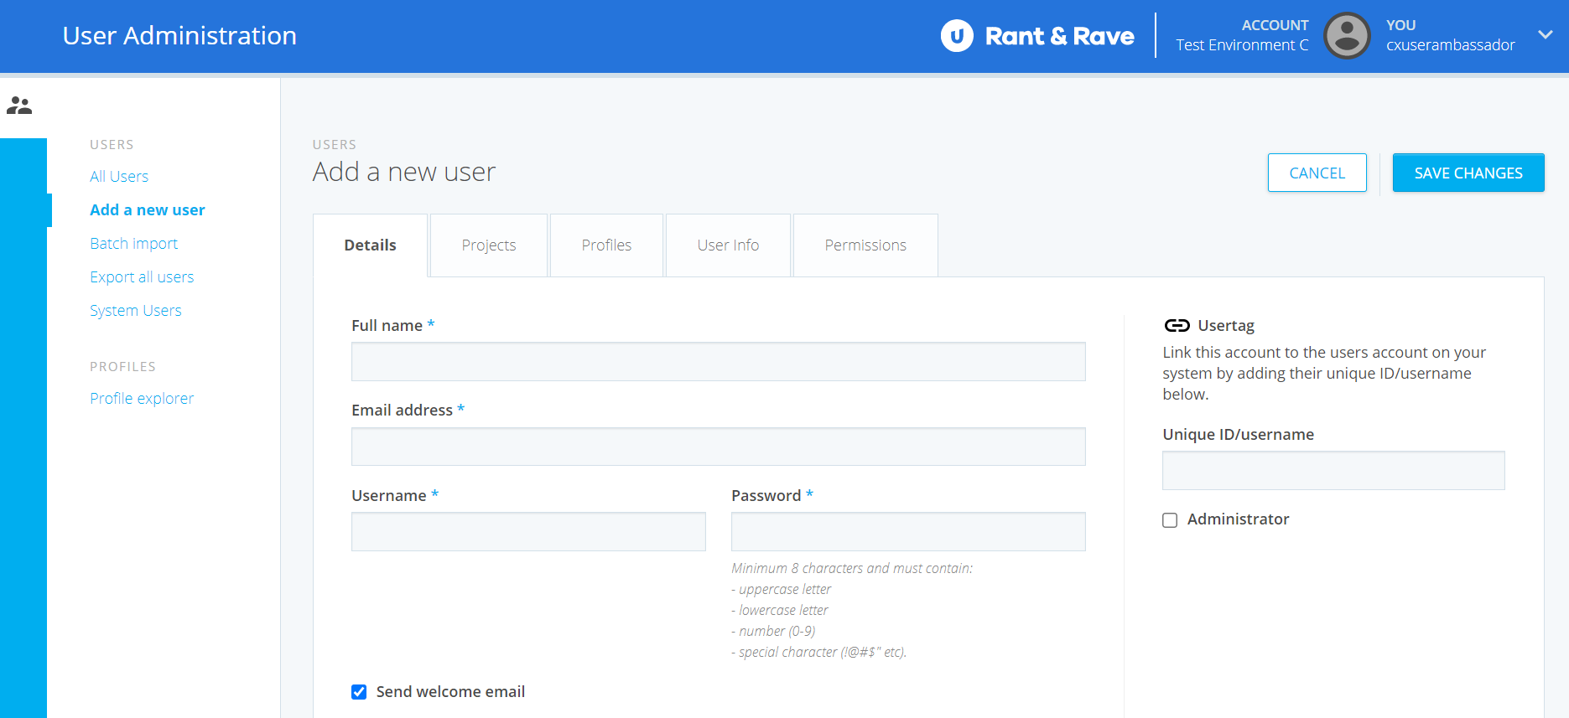The width and height of the screenshot is (1569, 718).
Task: Click the users group icon in sidebar
Action: click(x=19, y=106)
